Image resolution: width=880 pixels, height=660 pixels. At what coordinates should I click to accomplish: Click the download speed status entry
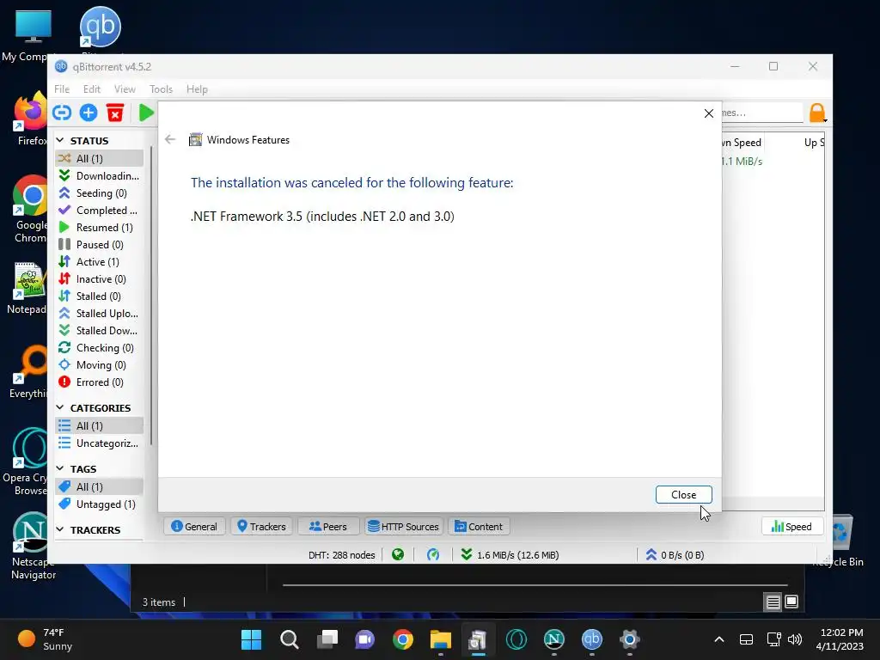pos(510,555)
